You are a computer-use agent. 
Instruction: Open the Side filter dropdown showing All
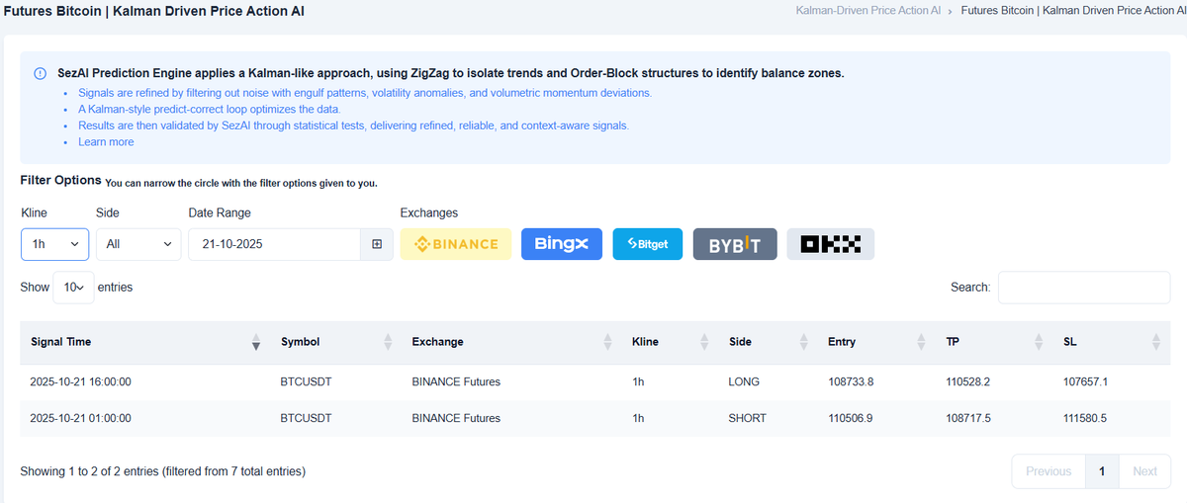coord(137,244)
